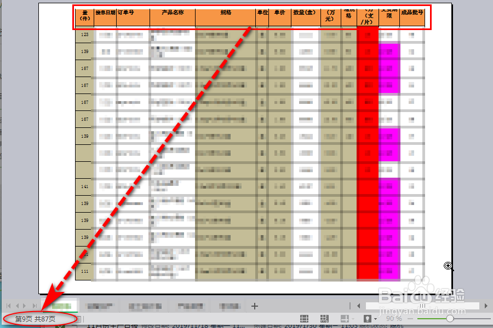Click the cell showing 123
Viewport: 493px width, 328px height.
[84, 34]
